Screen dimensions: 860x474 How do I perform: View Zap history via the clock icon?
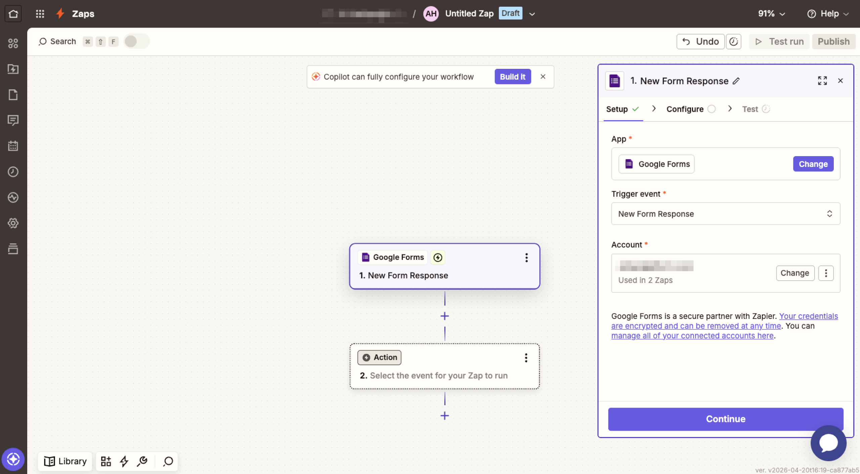[13, 172]
